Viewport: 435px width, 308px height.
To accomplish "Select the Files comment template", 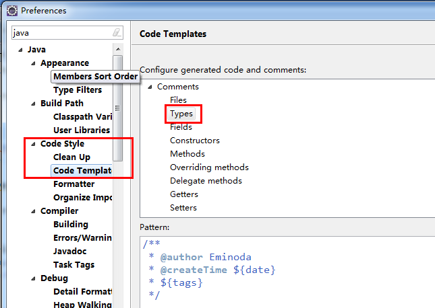I will (178, 100).
